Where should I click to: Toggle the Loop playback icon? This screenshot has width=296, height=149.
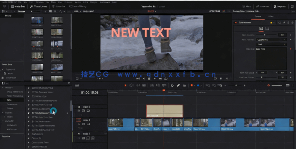pyautogui.click(x=166, y=79)
